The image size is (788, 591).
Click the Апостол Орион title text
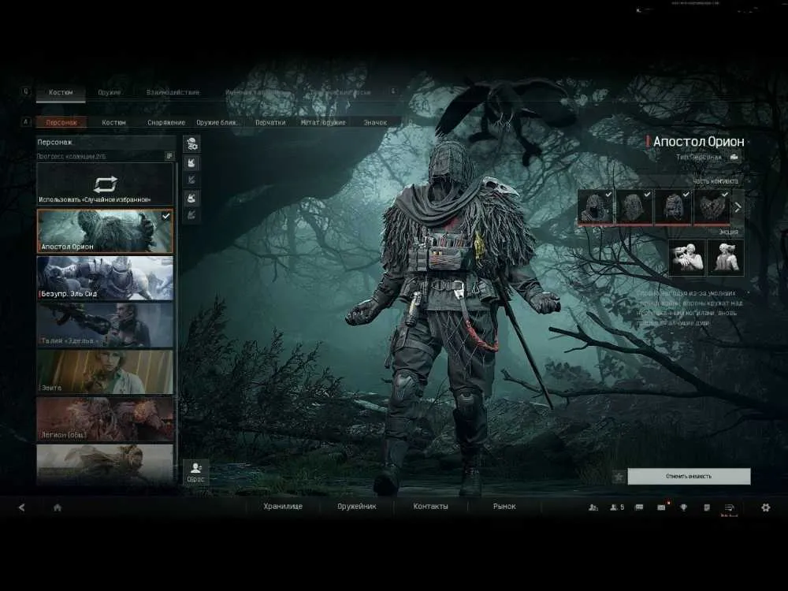pyautogui.click(x=698, y=142)
